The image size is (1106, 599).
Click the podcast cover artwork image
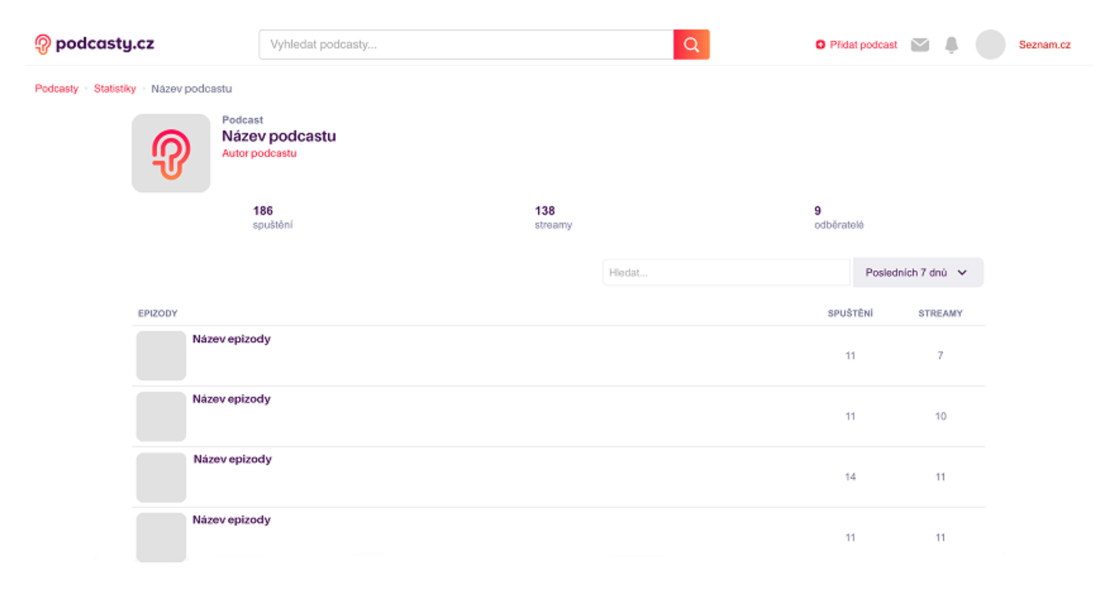[171, 153]
